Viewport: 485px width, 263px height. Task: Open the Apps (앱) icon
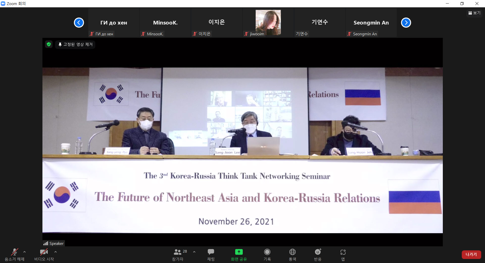click(x=343, y=252)
